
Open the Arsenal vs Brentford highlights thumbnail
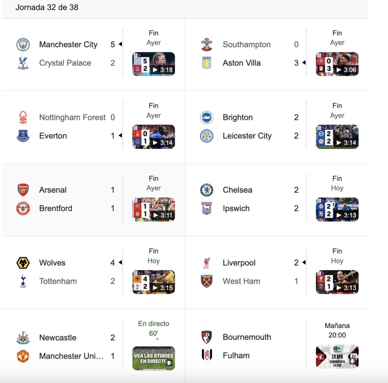(154, 209)
